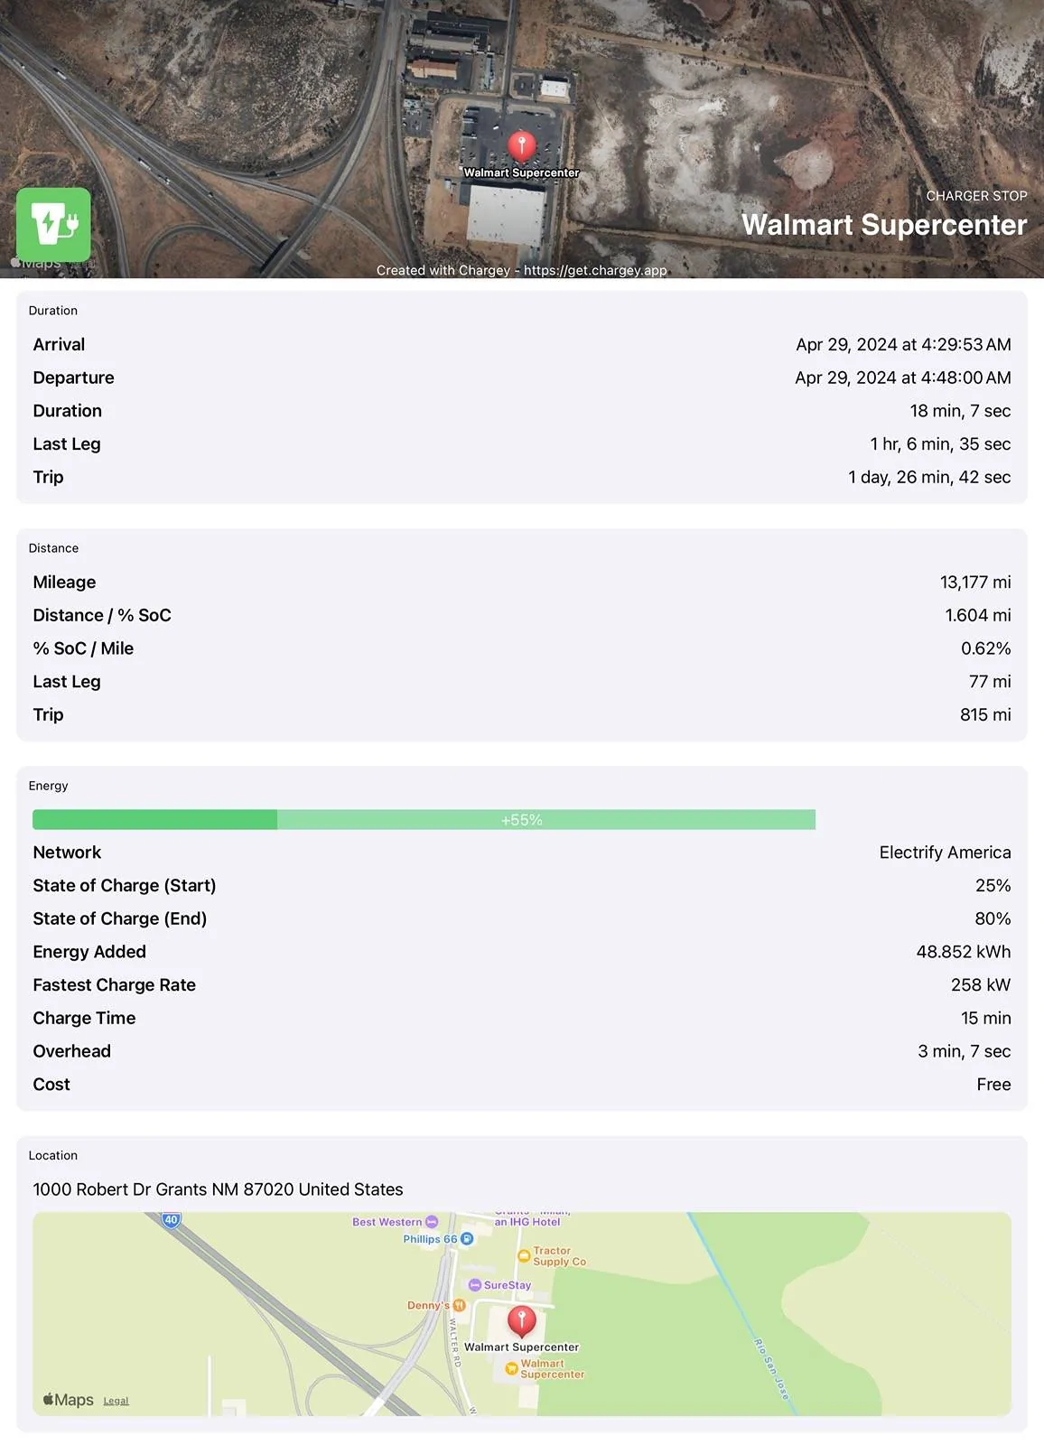This screenshot has width=1044, height=1445.
Task: Click the red pin on bottom street map
Action: [521, 1321]
